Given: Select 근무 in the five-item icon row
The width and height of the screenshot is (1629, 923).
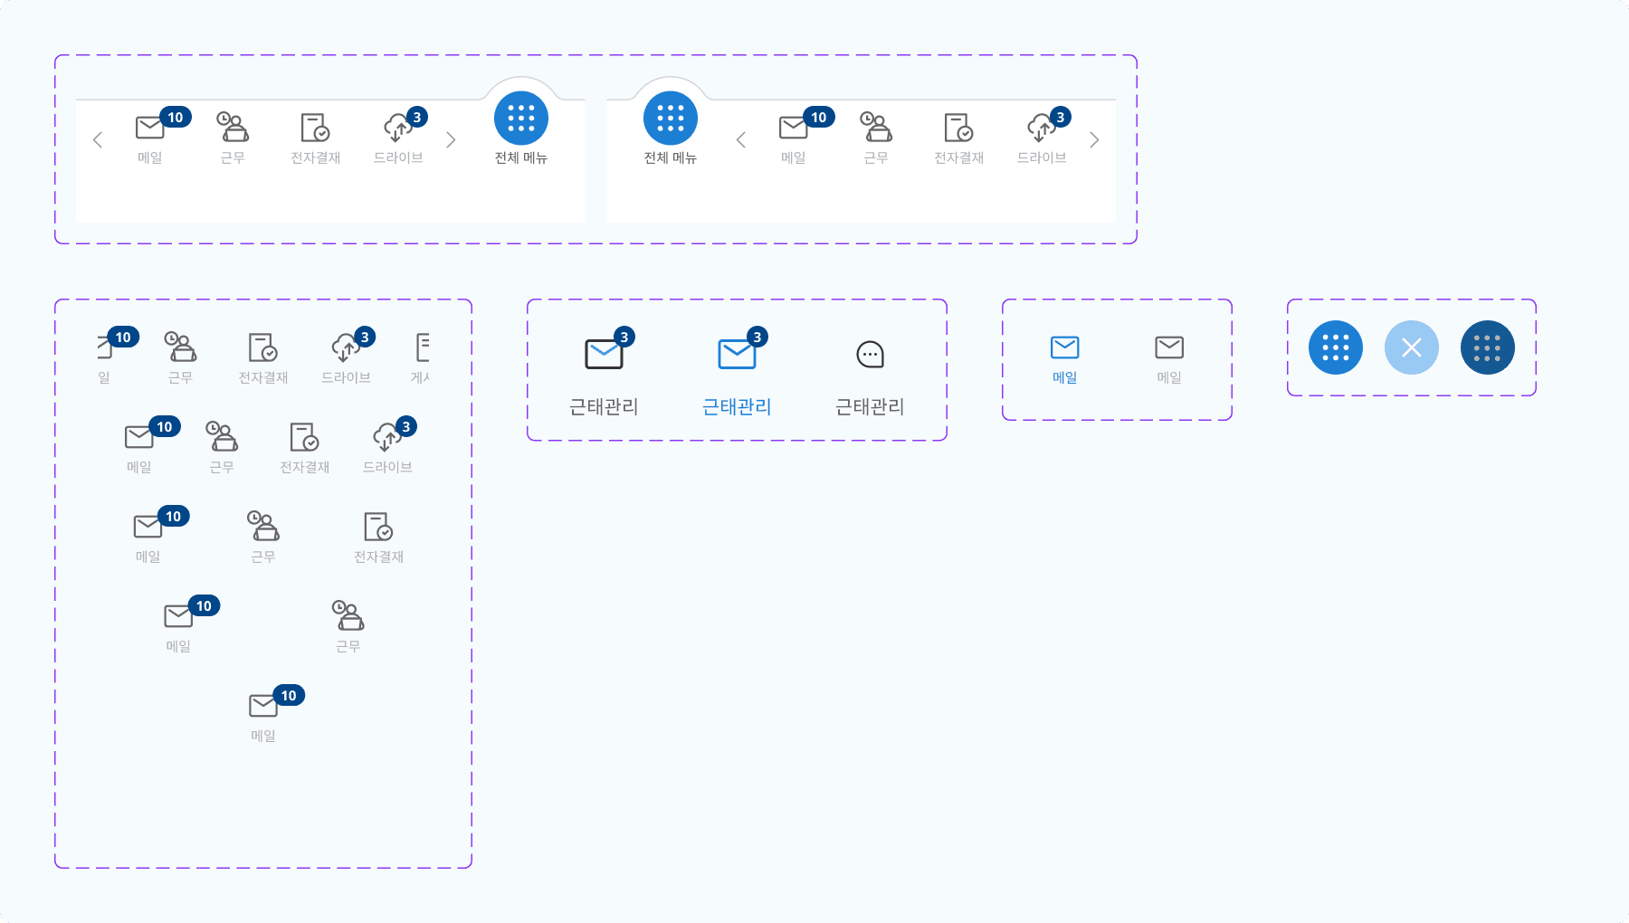Looking at the screenshot, I should click(x=180, y=358).
